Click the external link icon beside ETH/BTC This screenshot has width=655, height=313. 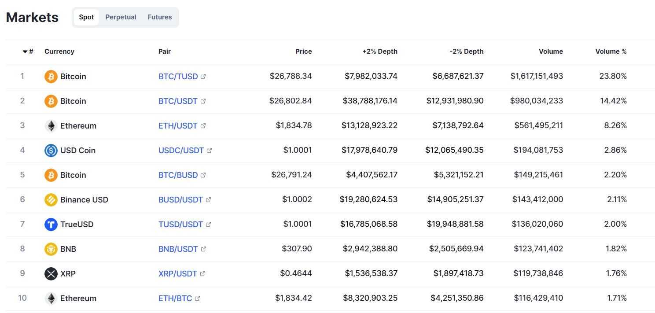(197, 298)
